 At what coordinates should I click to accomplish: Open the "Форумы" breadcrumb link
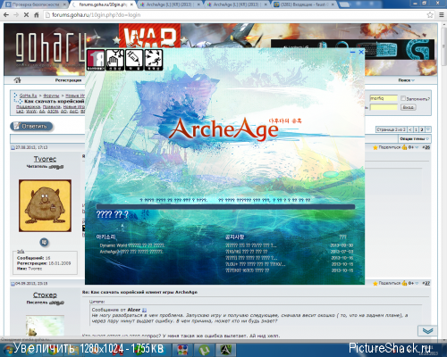(x=51, y=95)
